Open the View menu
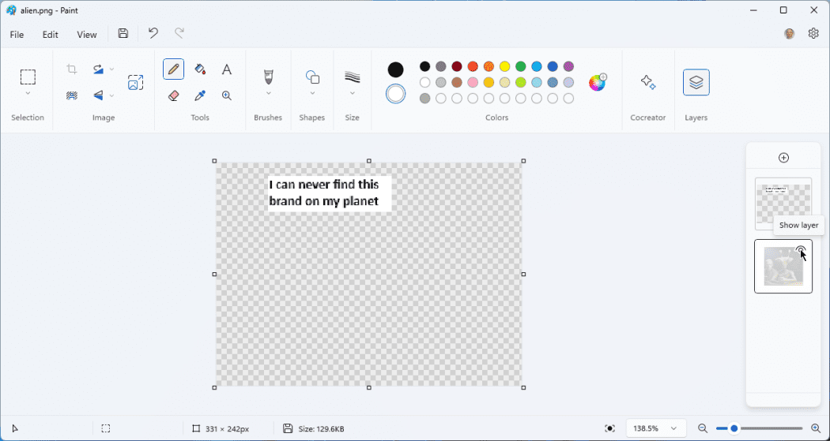 click(x=87, y=35)
